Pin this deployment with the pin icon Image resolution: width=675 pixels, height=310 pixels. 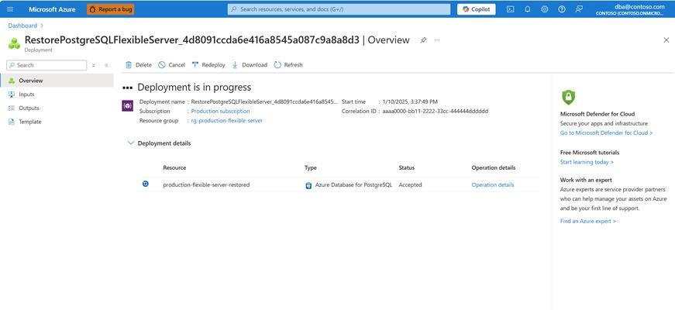tap(423, 40)
